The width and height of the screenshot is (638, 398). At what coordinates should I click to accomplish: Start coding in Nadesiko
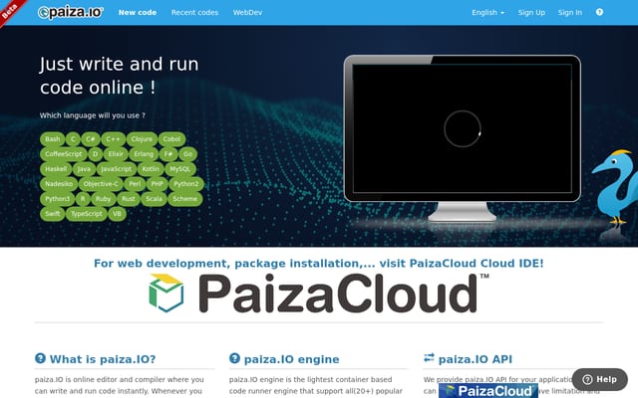(x=59, y=184)
